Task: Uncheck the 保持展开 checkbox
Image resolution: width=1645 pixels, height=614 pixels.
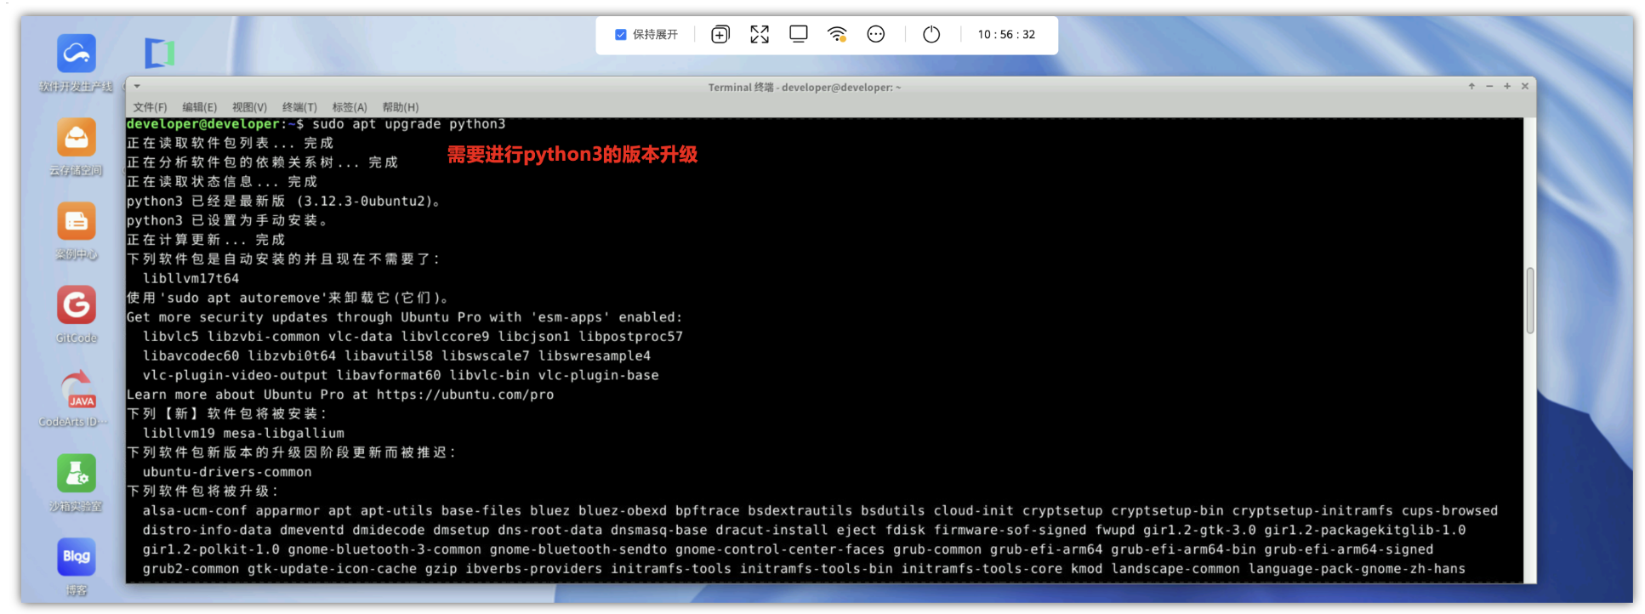Action: point(621,35)
